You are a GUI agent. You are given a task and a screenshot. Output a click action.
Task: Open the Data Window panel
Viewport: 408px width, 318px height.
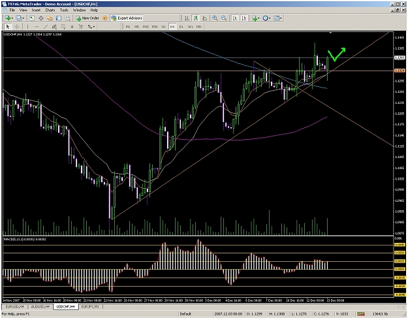41,18
